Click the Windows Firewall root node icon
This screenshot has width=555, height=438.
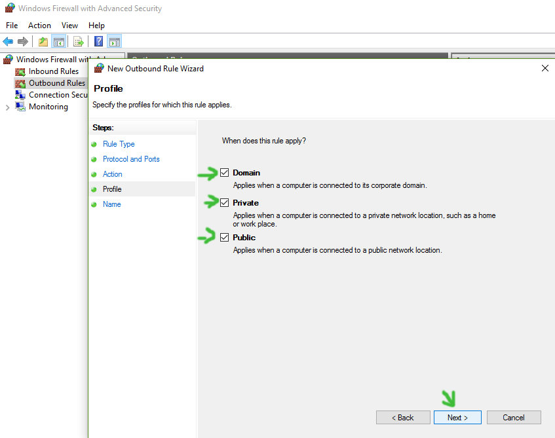coord(8,60)
